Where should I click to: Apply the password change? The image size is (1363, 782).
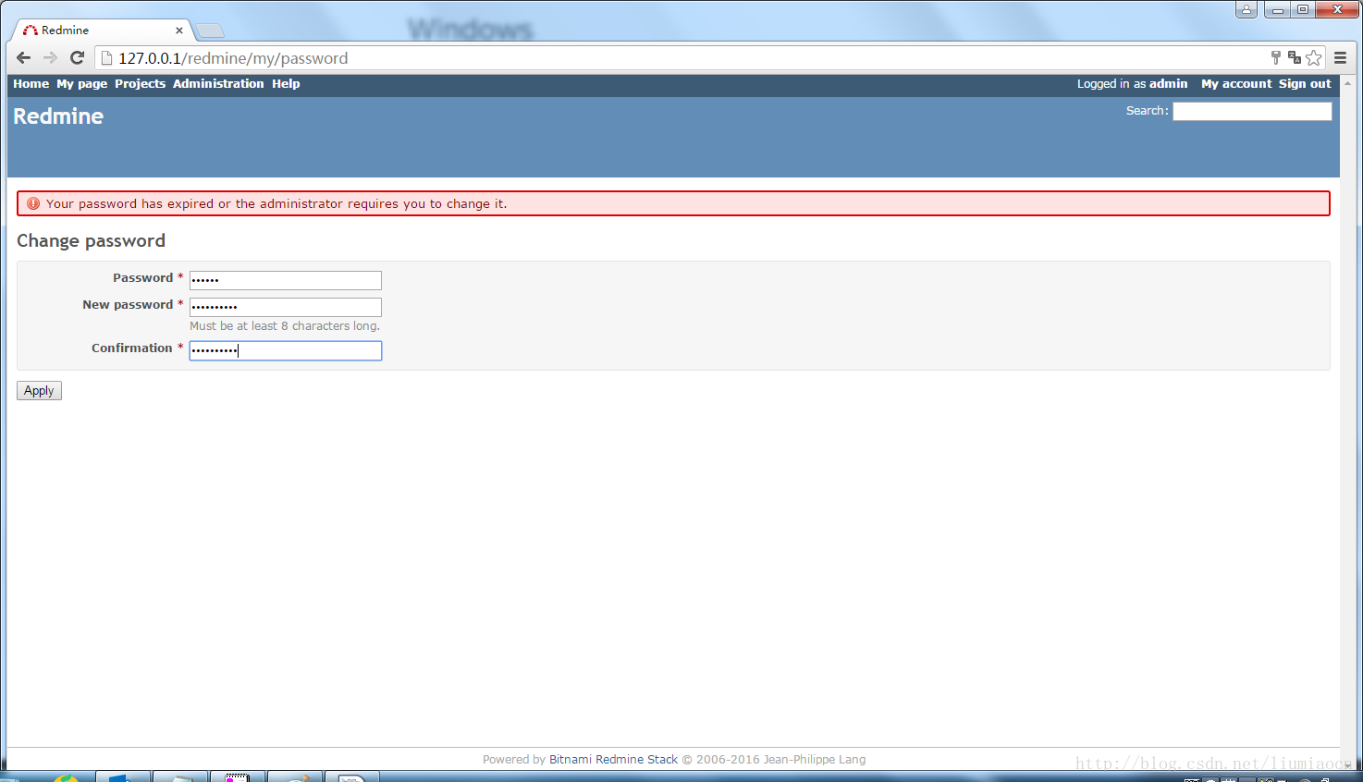(x=39, y=391)
